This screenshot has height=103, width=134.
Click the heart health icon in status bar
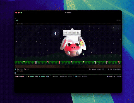pyautogui.click(x=29, y=76)
